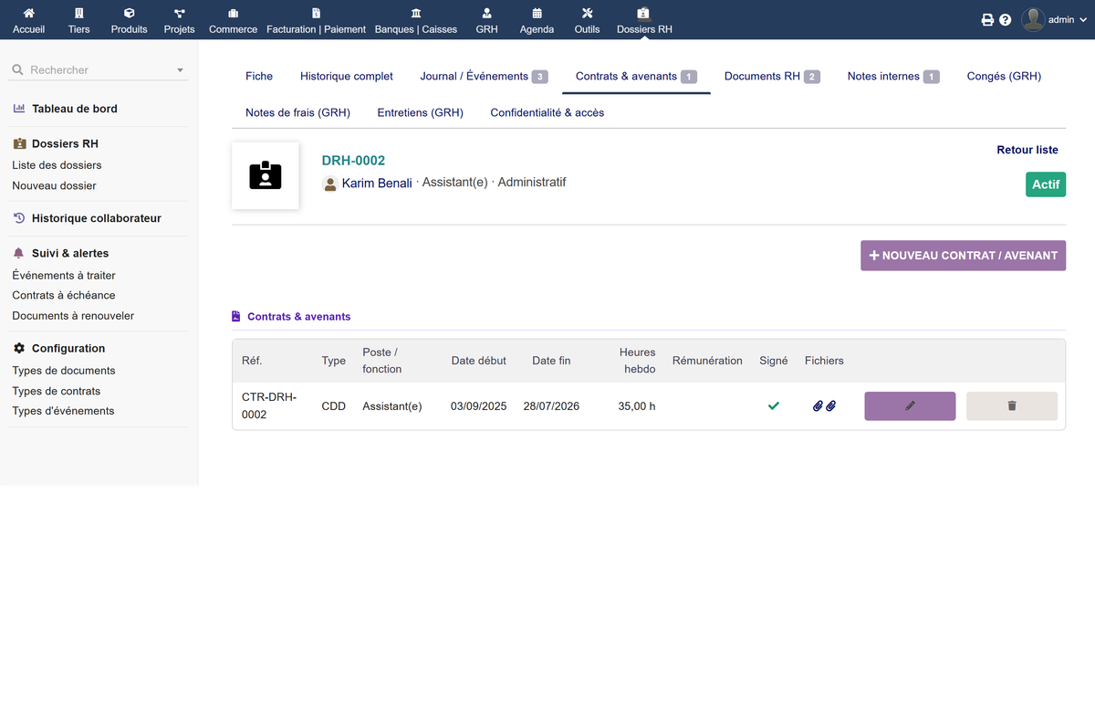This screenshot has width=1095, height=715.
Task: Open the Accueil home menu
Action: point(28,20)
